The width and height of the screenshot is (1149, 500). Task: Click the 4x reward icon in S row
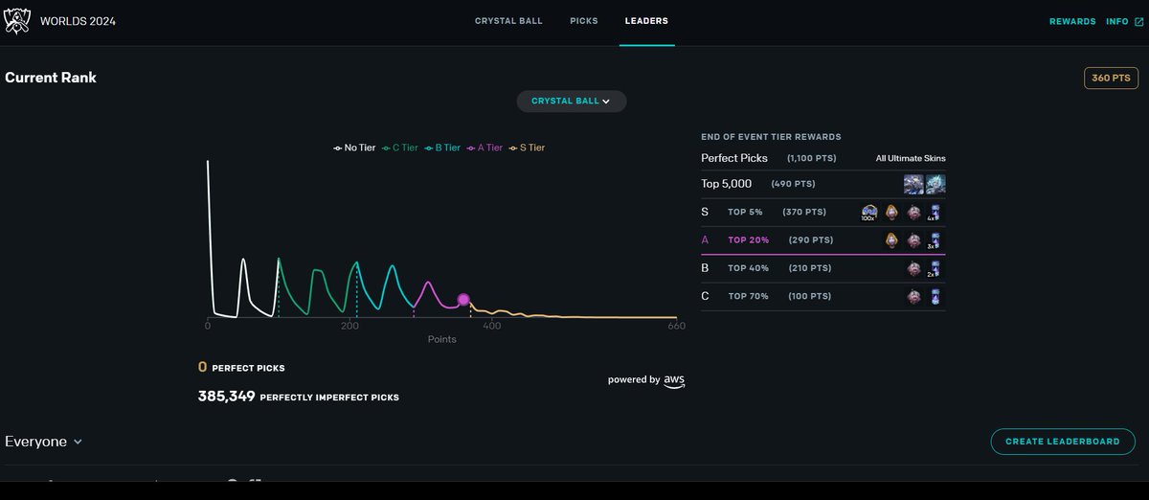coord(935,213)
